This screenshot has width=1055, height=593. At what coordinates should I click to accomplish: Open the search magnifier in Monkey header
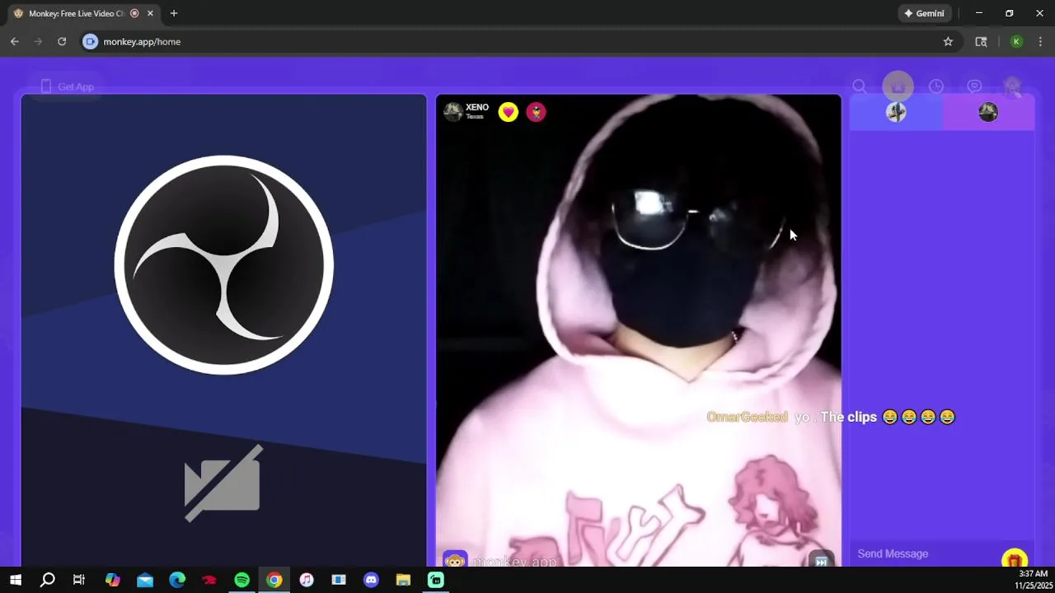click(x=859, y=86)
